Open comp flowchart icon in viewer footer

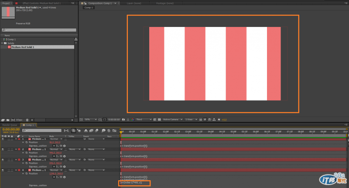click(214, 119)
